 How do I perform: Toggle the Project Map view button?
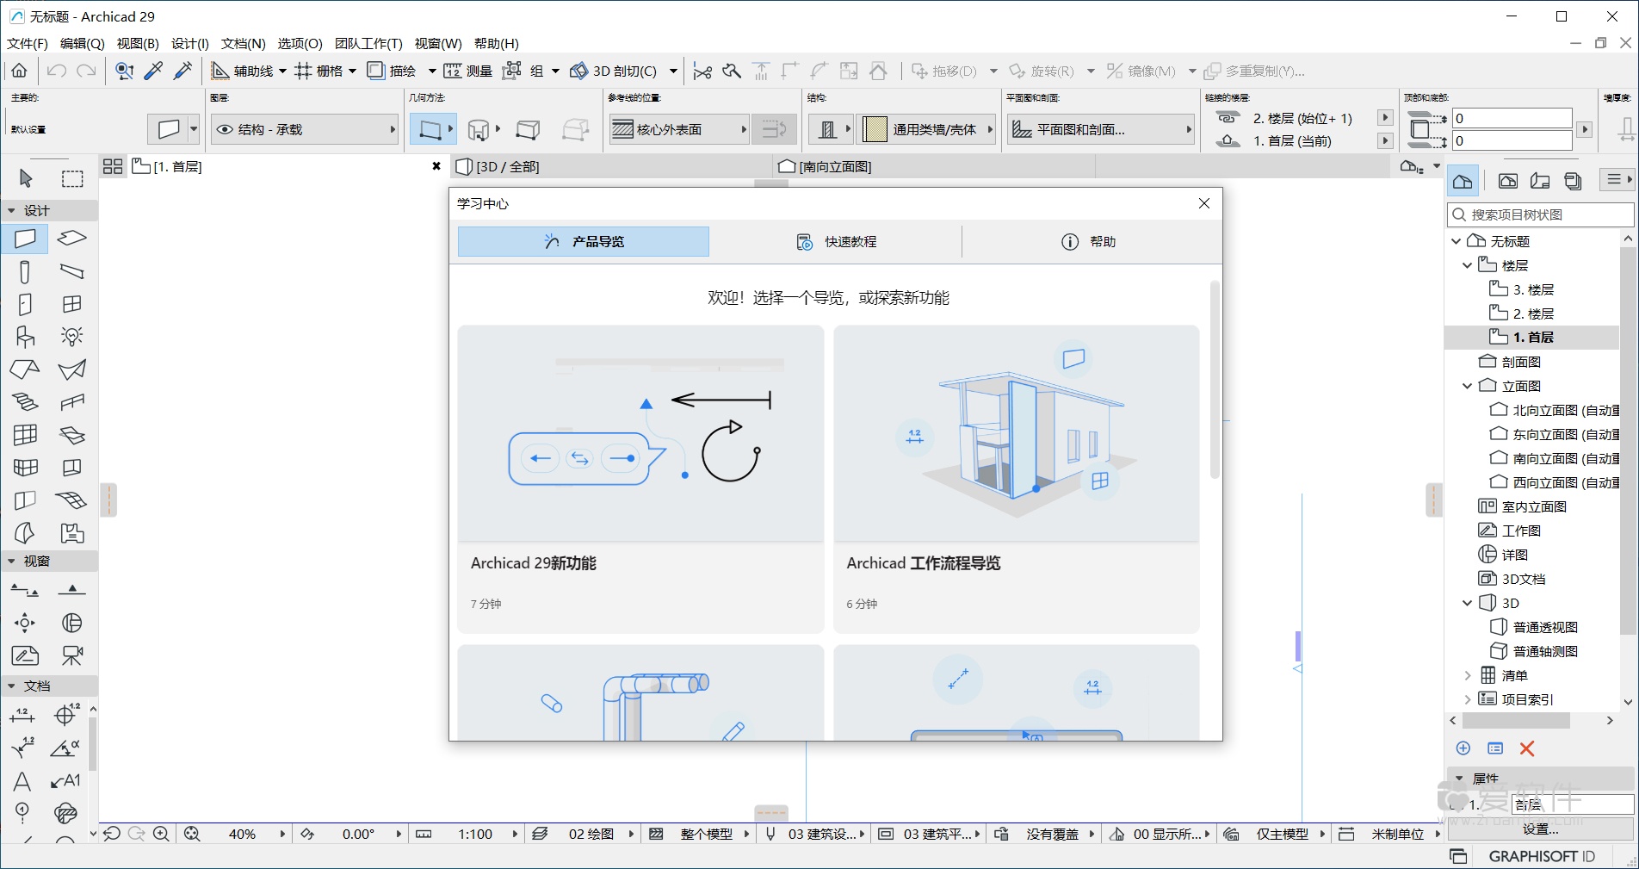(1463, 180)
